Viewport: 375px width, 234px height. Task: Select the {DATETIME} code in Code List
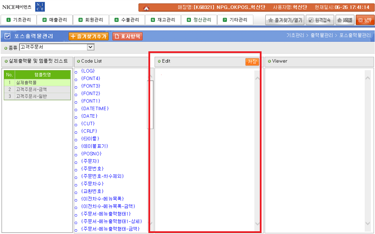tap(95, 108)
